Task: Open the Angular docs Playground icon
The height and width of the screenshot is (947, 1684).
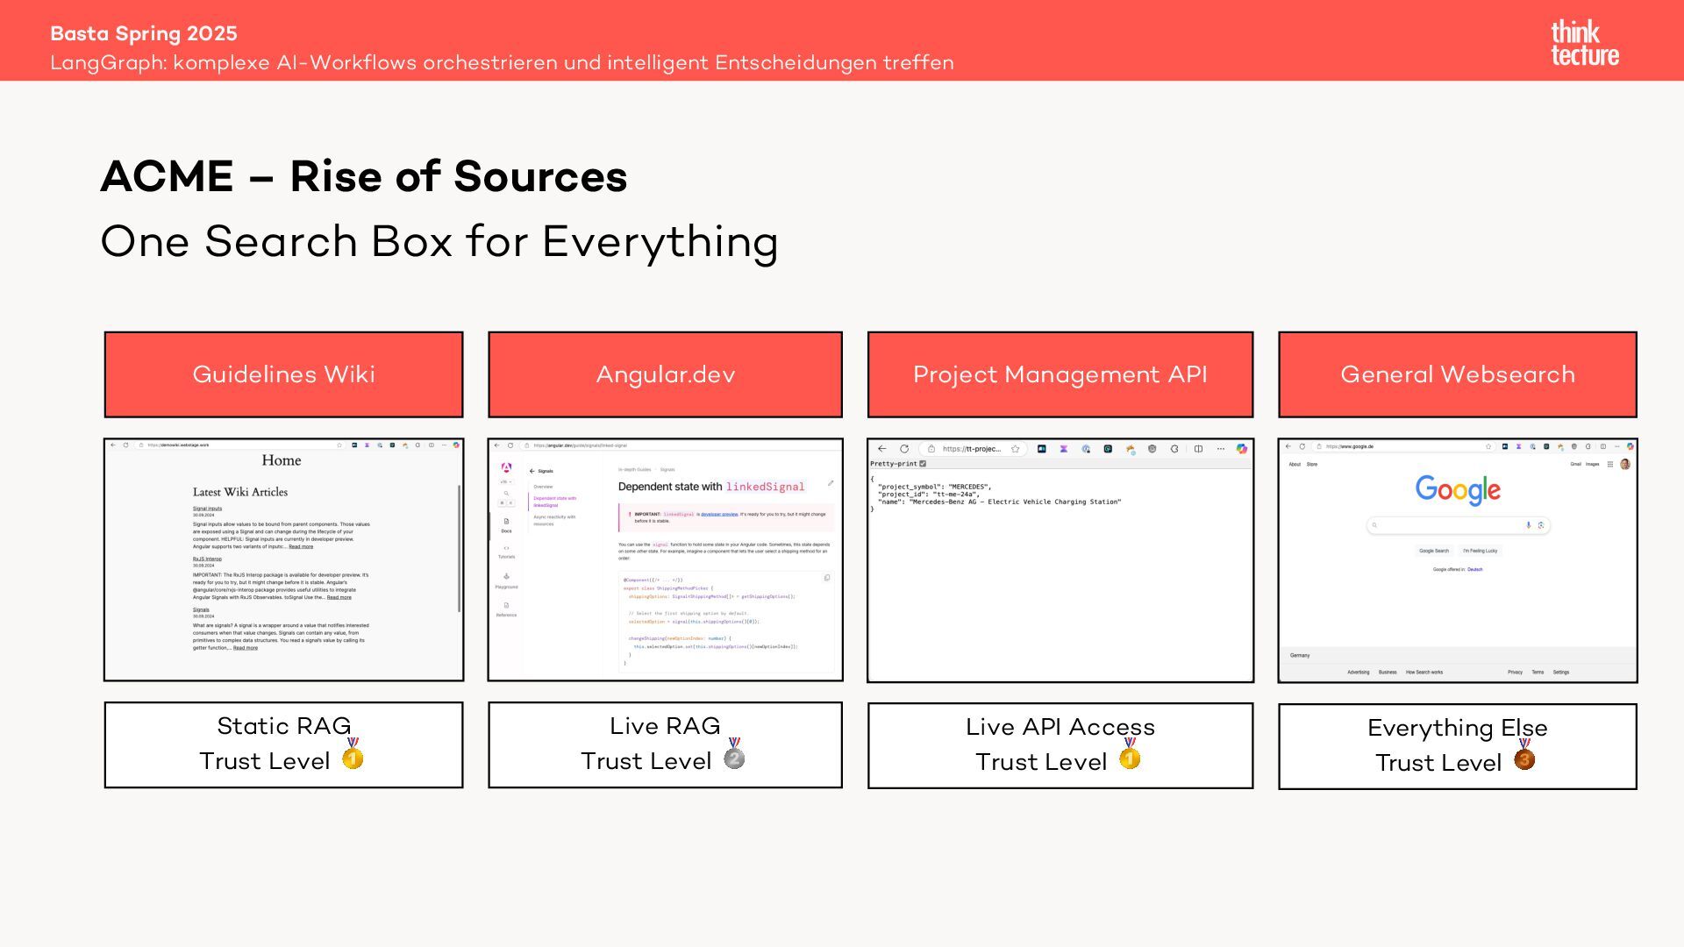Action: (x=506, y=578)
